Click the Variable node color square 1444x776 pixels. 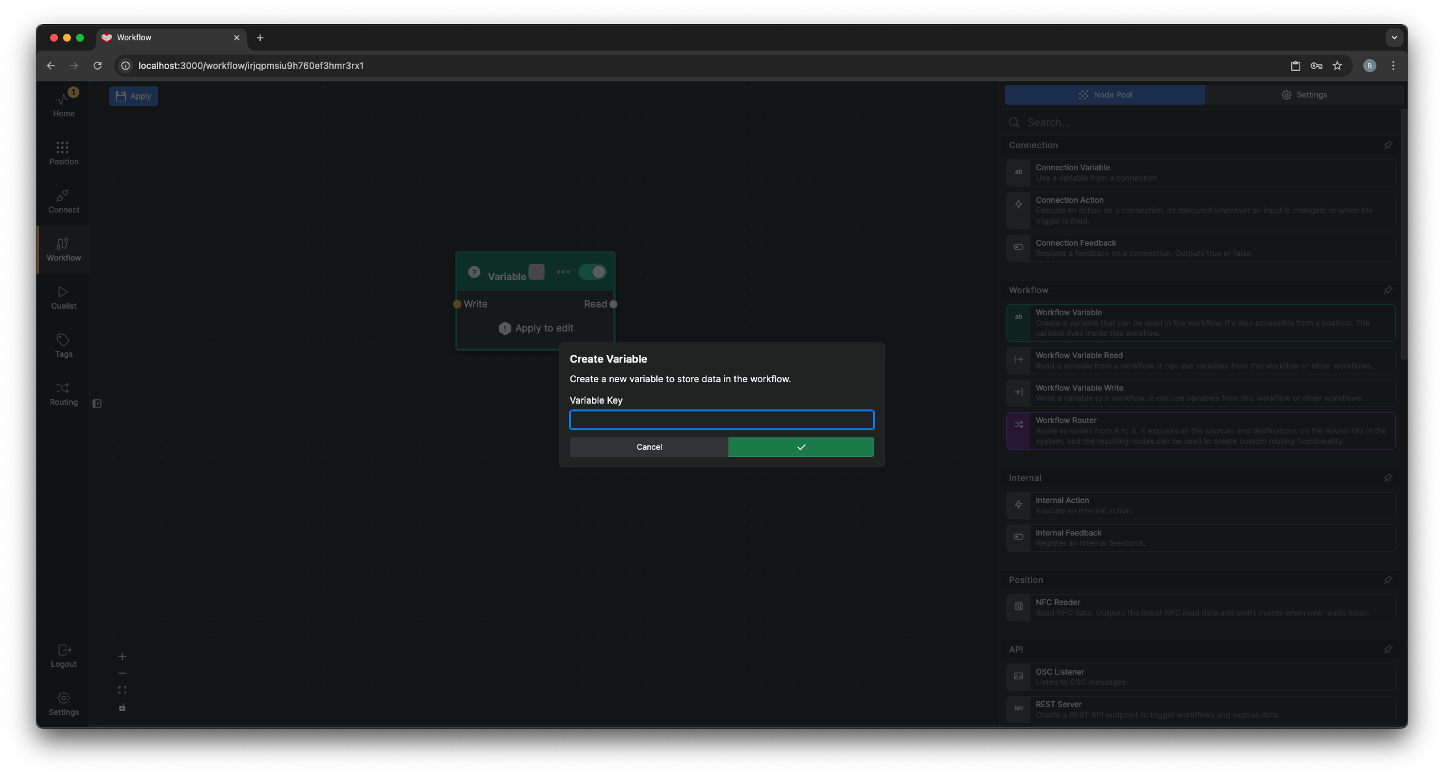tap(537, 272)
